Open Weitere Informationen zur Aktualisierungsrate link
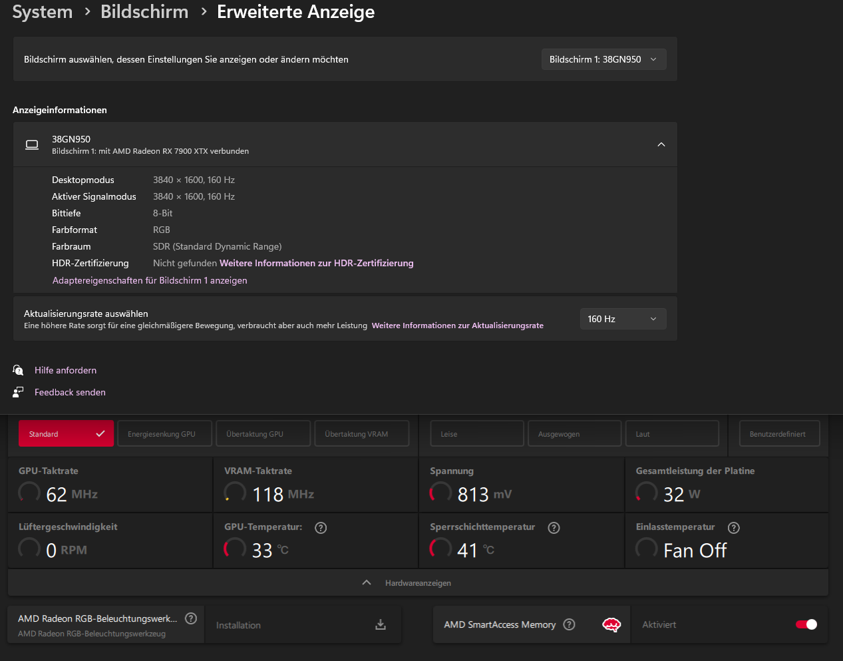This screenshot has height=661, width=843. point(458,326)
